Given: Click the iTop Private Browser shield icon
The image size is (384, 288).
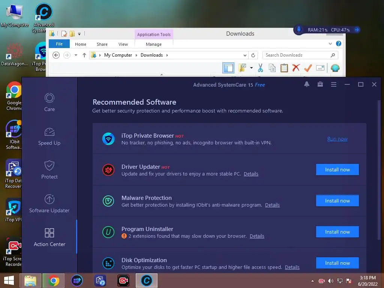Looking at the screenshot, I should (108, 139).
